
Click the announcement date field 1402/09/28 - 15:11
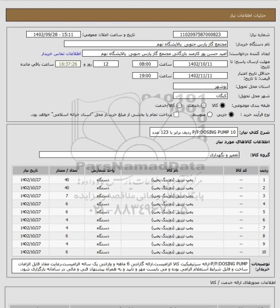(x=53, y=34)
